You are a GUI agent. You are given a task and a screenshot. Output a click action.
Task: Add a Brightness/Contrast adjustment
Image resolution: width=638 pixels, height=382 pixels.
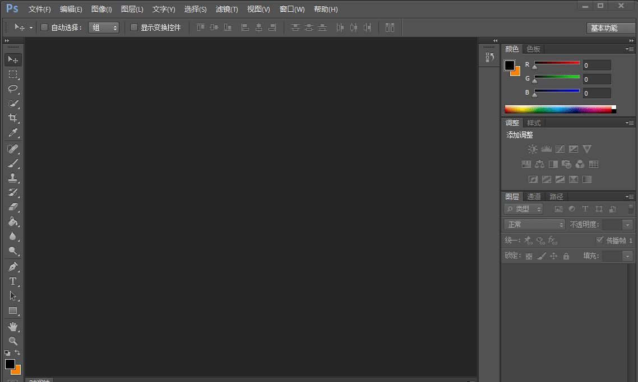[x=532, y=149]
